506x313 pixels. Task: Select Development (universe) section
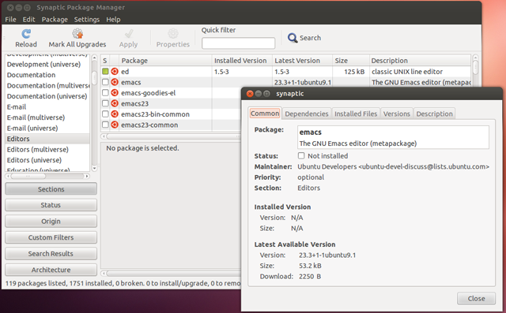point(47,64)
